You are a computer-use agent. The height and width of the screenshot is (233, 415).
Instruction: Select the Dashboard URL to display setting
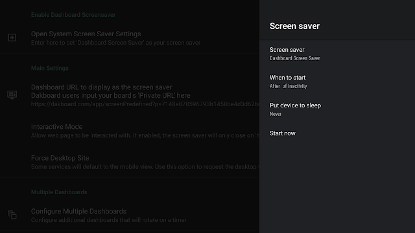coord(130,95)
